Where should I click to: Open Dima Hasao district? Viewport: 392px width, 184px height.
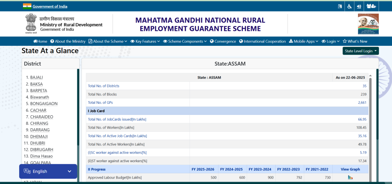point(41,156)
